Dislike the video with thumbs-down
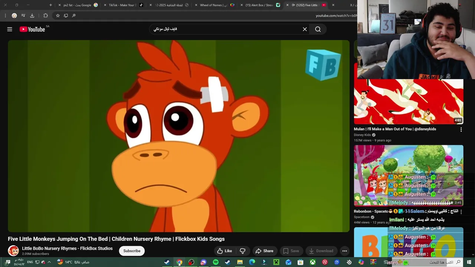Screen dimensions: 475x267 coord(243,251)
